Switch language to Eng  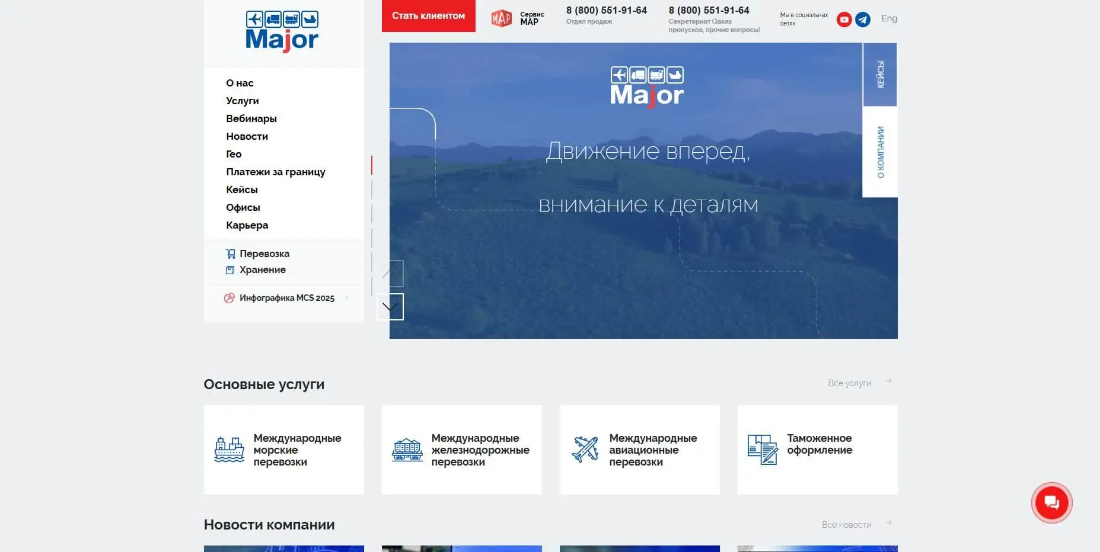coord(889,18)
